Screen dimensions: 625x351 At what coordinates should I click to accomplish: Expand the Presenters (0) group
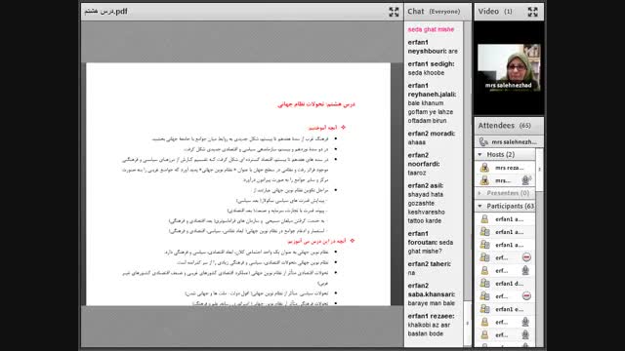pos(479,193)
